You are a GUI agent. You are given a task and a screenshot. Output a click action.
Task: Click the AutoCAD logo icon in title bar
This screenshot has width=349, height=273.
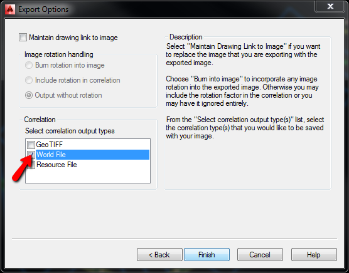pos(10,9)
